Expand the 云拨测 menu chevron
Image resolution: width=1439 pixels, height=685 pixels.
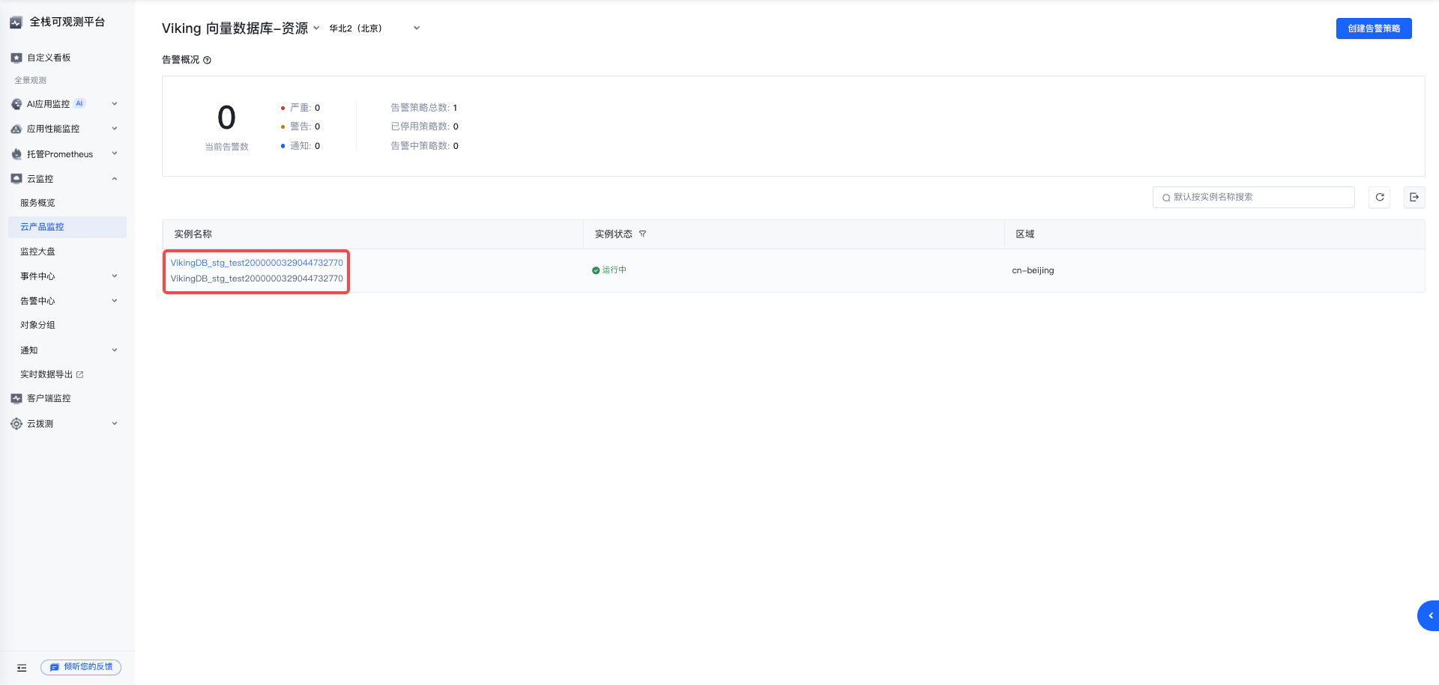pyautogui.click(x=115, y=424)
